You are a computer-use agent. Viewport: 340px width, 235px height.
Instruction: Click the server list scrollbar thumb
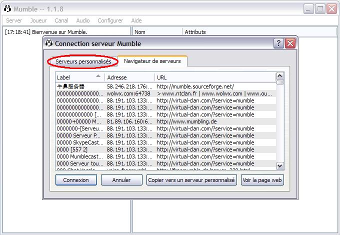pos(280,82)
